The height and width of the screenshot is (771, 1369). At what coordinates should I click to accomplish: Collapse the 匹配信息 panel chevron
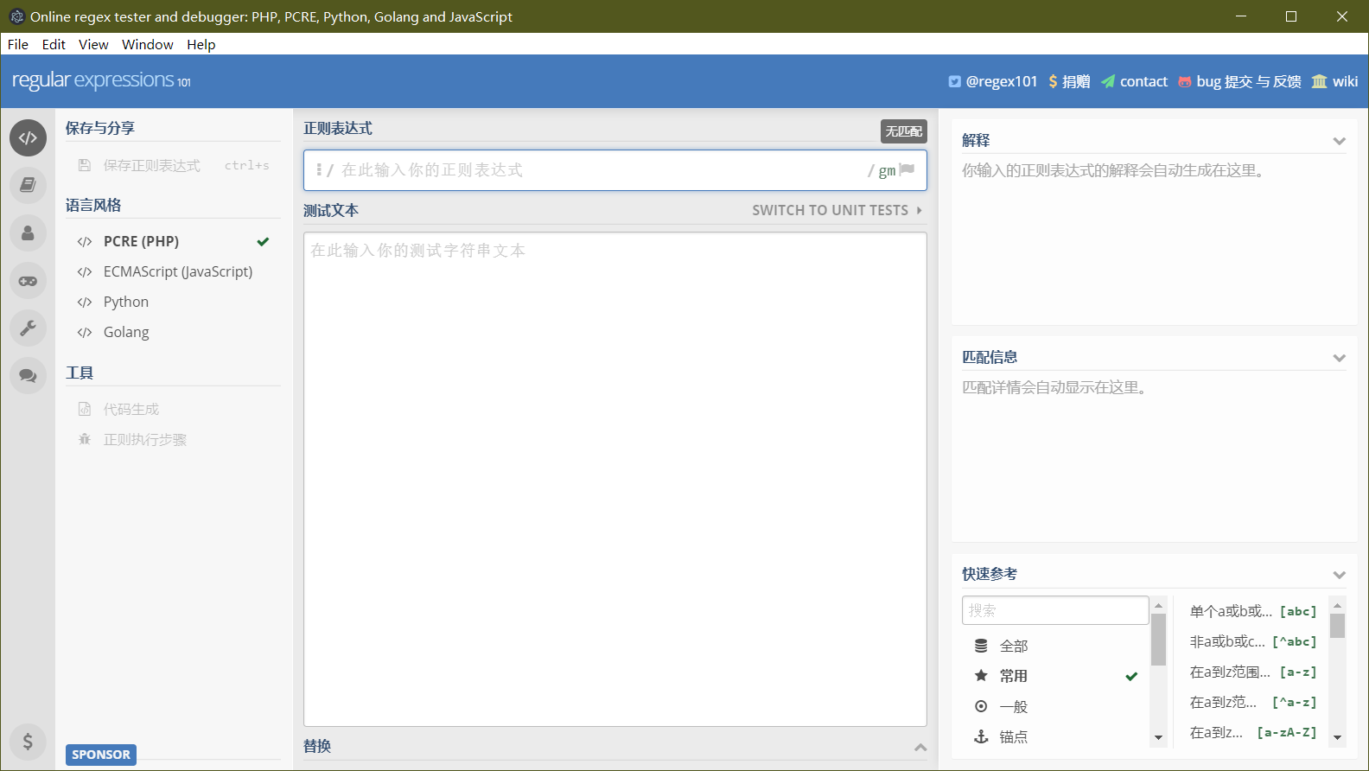pyautogui.click(x=1339, y=358)
